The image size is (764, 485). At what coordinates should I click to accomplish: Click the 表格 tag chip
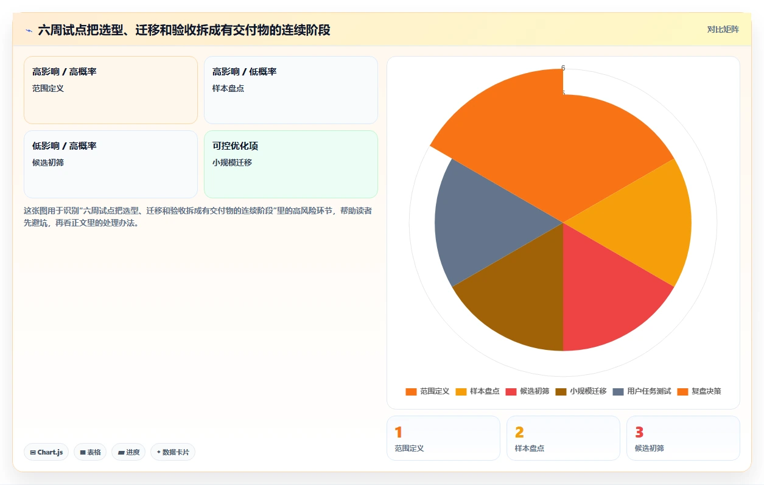click(x=90, y=452)
